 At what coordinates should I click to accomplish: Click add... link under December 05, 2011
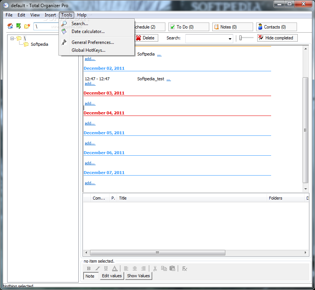[x=90, y=143]
